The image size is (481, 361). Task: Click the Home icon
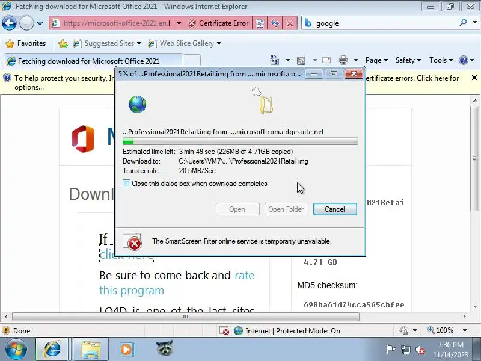[275, 60]
